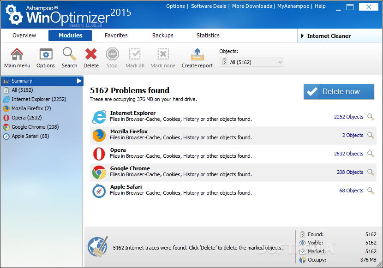This screenshot has width=383, height=268.
Task: Click the red Delete X icon
Action: point(91,54)
